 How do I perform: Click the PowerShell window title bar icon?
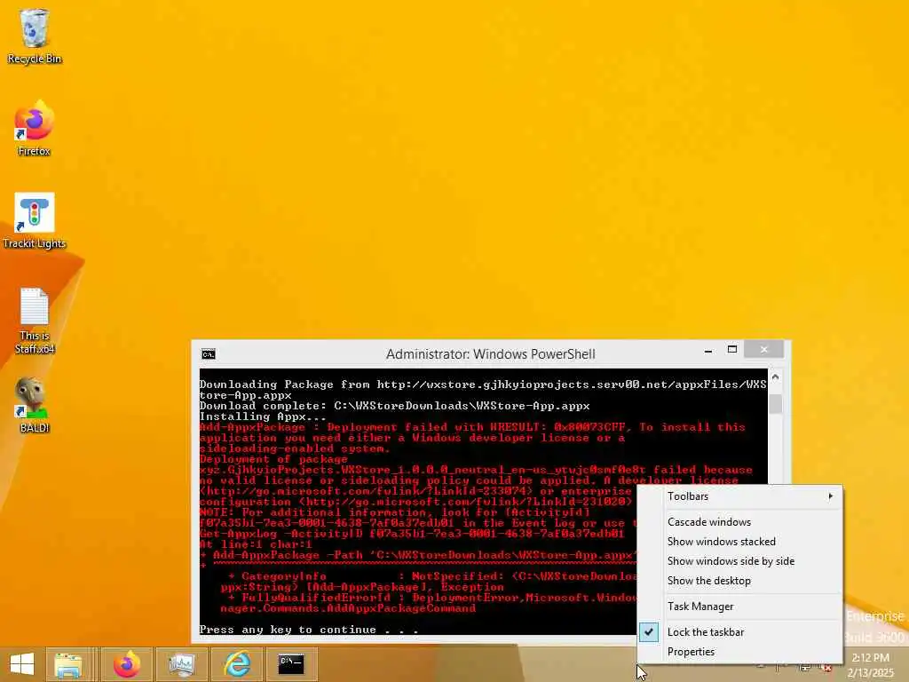(x=208, y=354)
